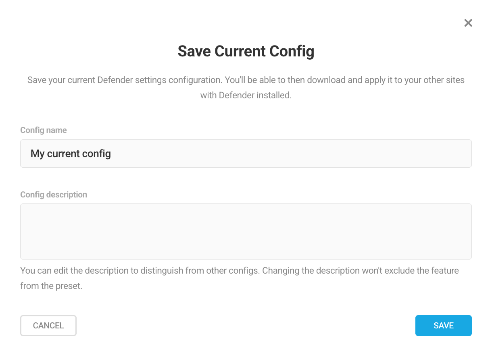This screenshot has height=355, width=492.
Task: Select the text 'My current config'
Action: [71, 154]
